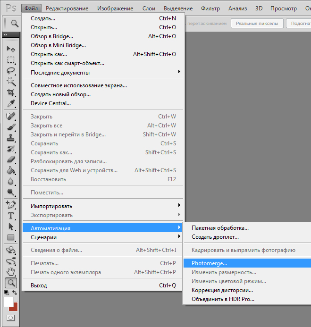Expand the toolbox with the double-arrow
Screen dimensions: 311x327
coord(5,34)
